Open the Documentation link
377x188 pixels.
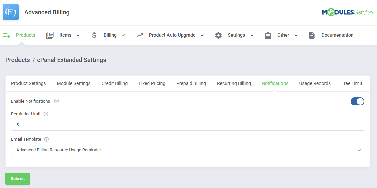coord(337,35)
